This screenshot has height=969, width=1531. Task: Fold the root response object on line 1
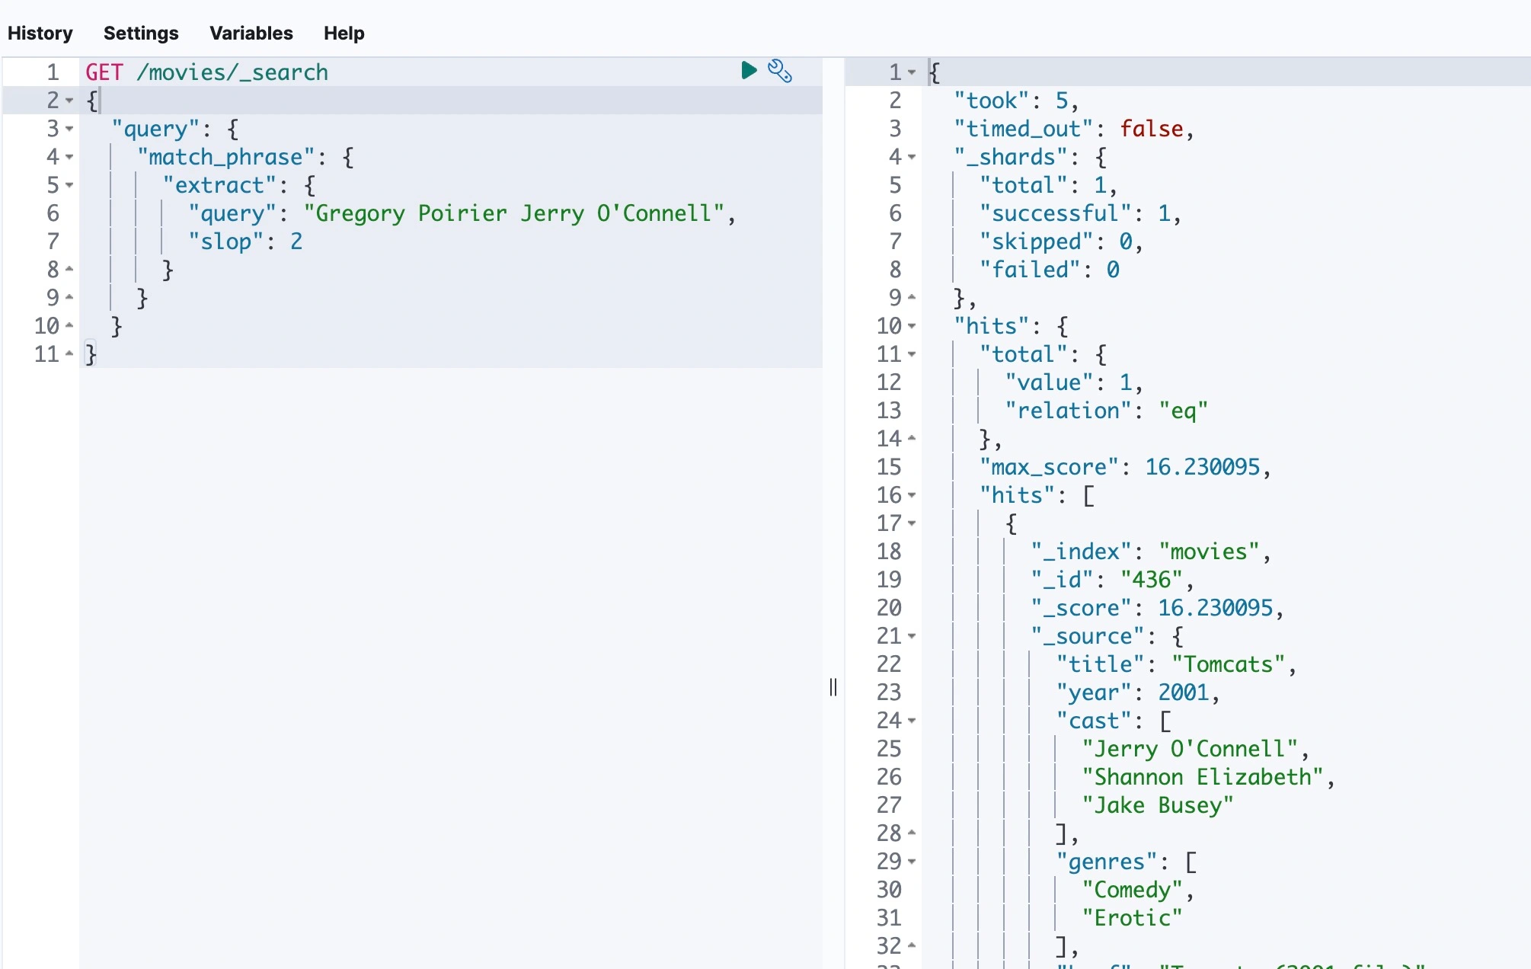[x=912, y=72]
